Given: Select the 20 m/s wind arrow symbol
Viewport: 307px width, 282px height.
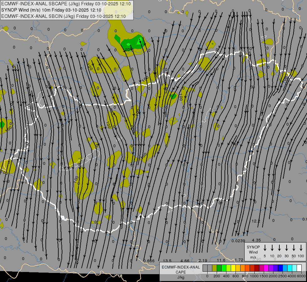Looking at the screenshot, I should pyautogui.click(x=279, y=248).
